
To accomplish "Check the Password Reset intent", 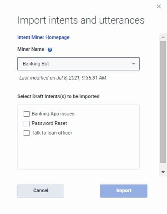I will tap(26, 124).
